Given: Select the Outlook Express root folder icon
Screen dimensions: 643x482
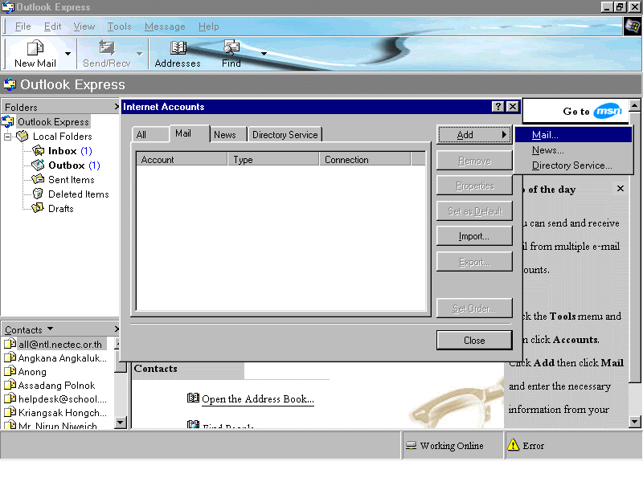Looking at the screenshot, I should click(x=8, y=122).
